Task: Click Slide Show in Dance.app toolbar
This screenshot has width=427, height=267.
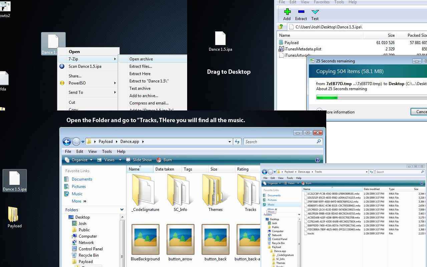Action: pos(139,160)
